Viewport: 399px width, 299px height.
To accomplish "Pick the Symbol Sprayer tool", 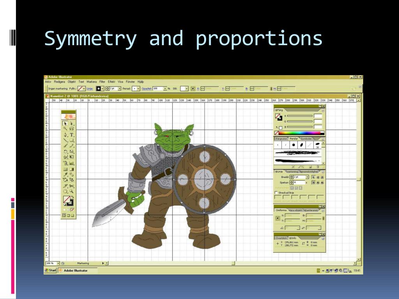I will point(65,163).
